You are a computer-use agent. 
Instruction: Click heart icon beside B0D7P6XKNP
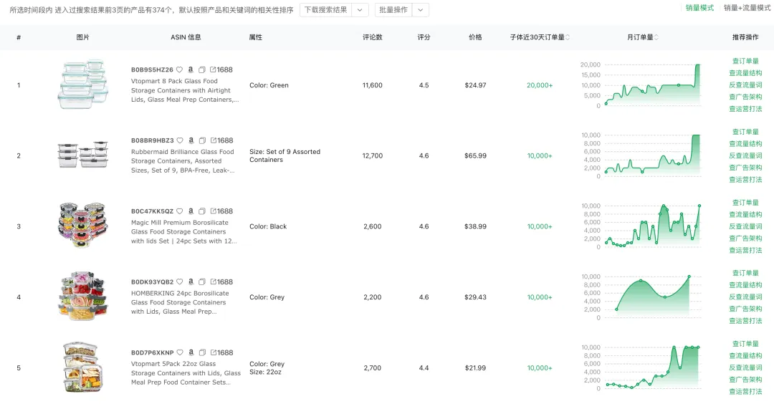pyautogui.click(x=180, y=353)
